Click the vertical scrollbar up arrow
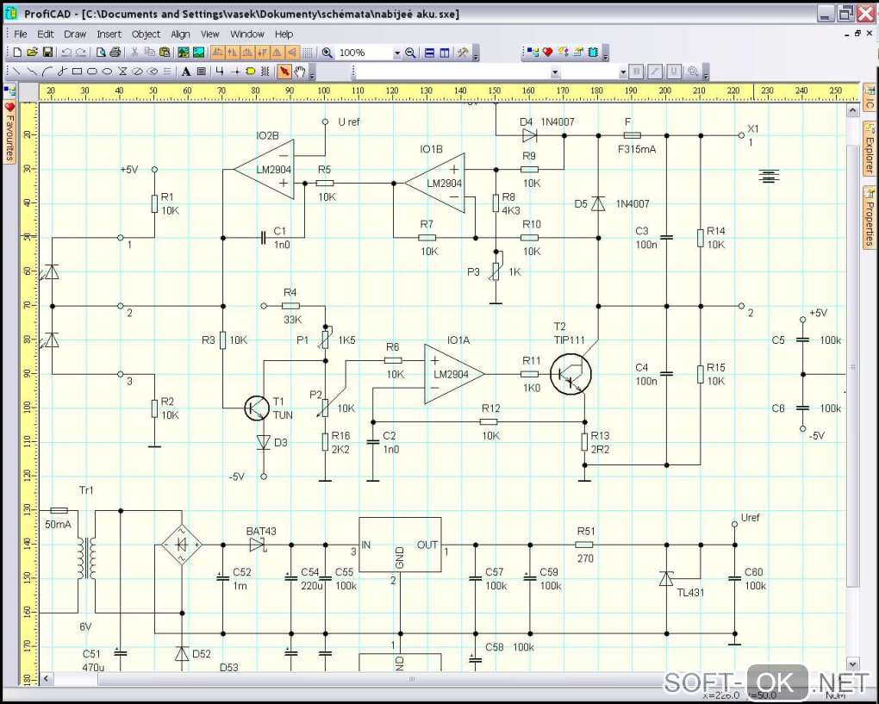The height and width of the screenshot is (704, 879). [x=852, y=109]
